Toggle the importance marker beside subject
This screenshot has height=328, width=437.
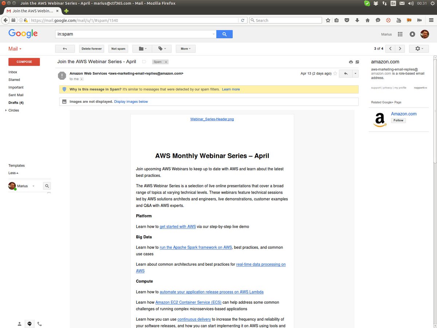(x=144, y=62)
